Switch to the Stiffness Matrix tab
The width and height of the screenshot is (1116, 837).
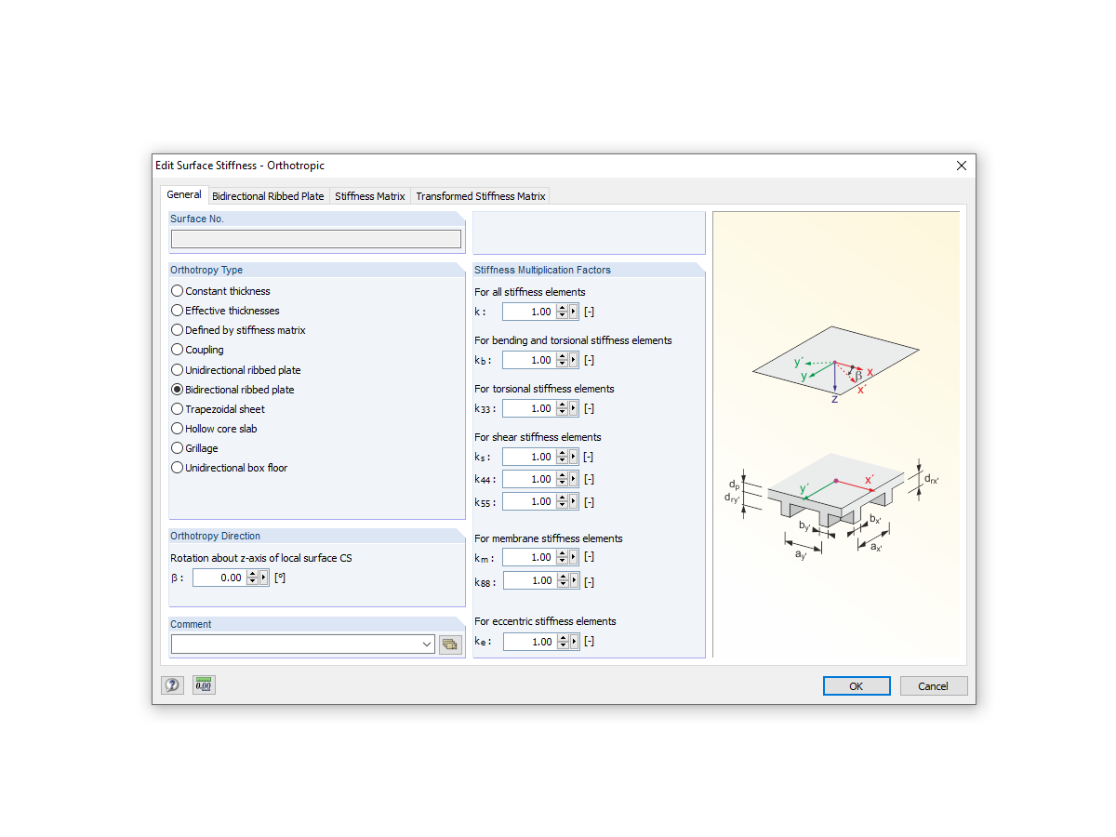369,195
